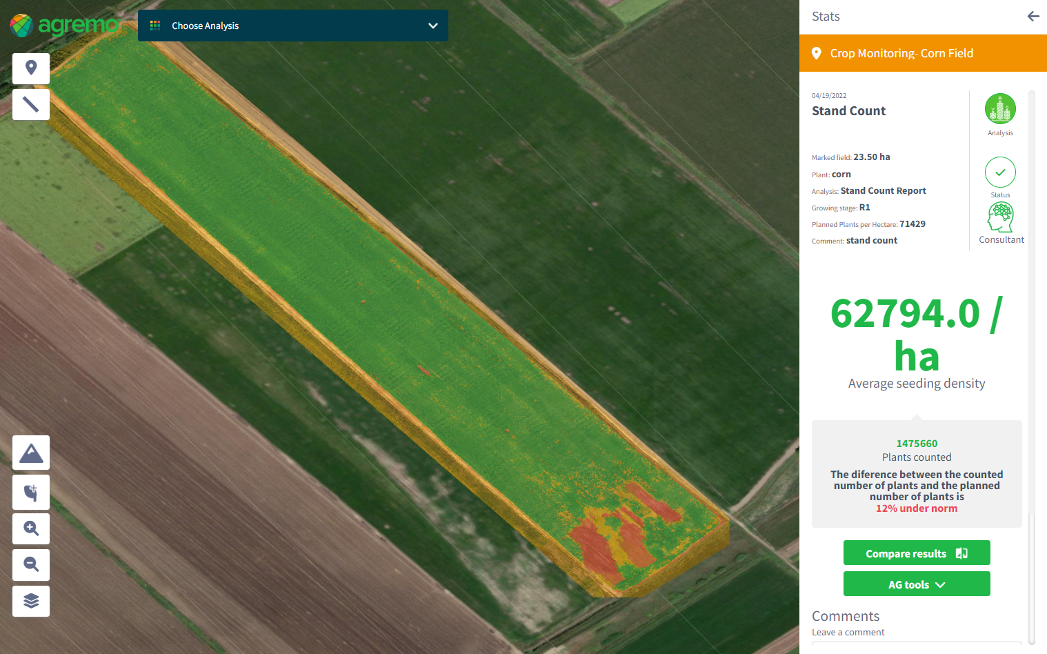
Task: Open the Choose Analysis dropdown
Action: (x=293, y=26)
